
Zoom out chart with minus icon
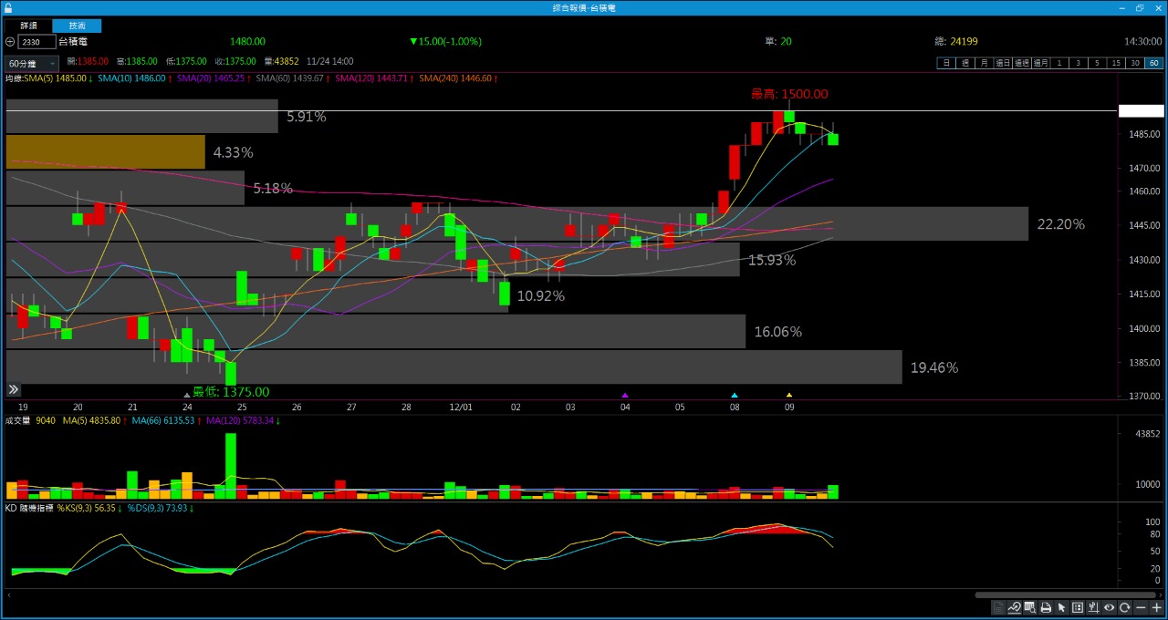point(1141,607)
